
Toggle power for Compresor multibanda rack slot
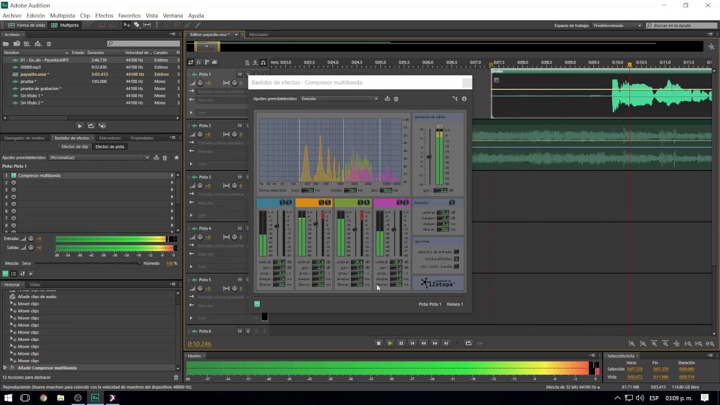tap(13, 175)
